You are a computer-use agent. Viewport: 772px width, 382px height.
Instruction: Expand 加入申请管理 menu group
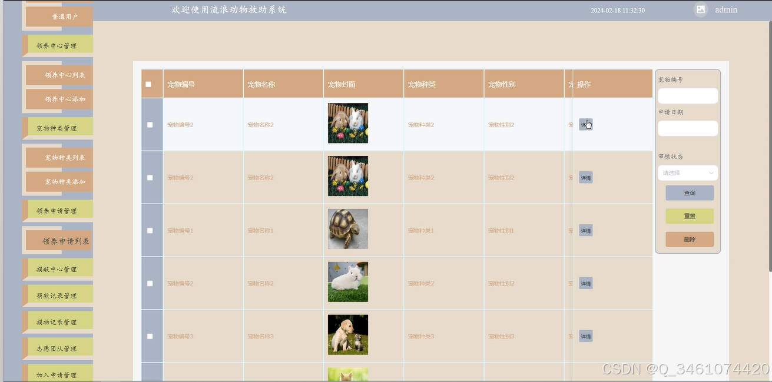click(57, 374)
